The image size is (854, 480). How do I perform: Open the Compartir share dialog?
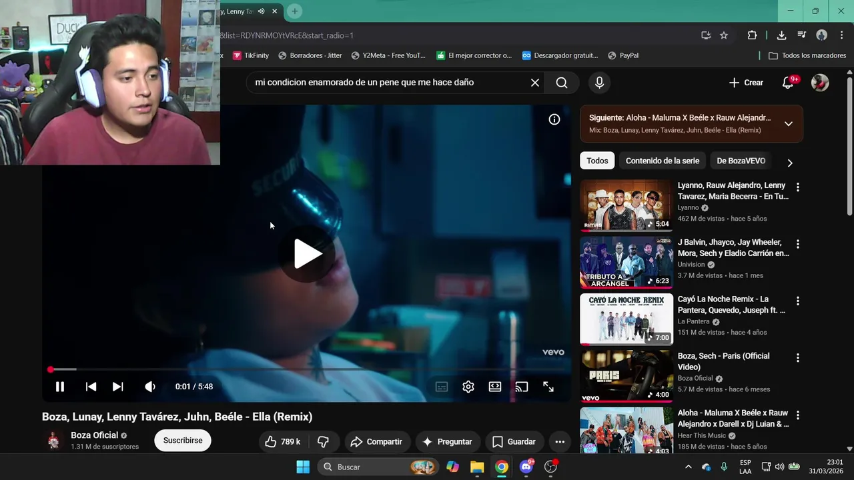[x=376, y=441]
